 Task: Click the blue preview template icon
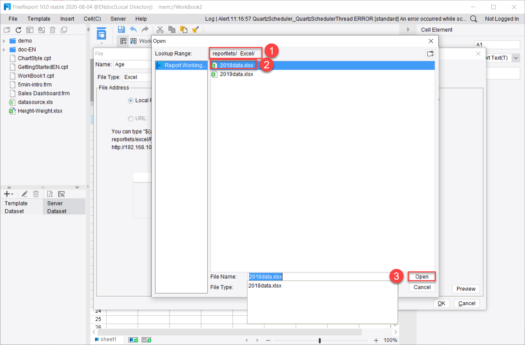tap(101, 33)
